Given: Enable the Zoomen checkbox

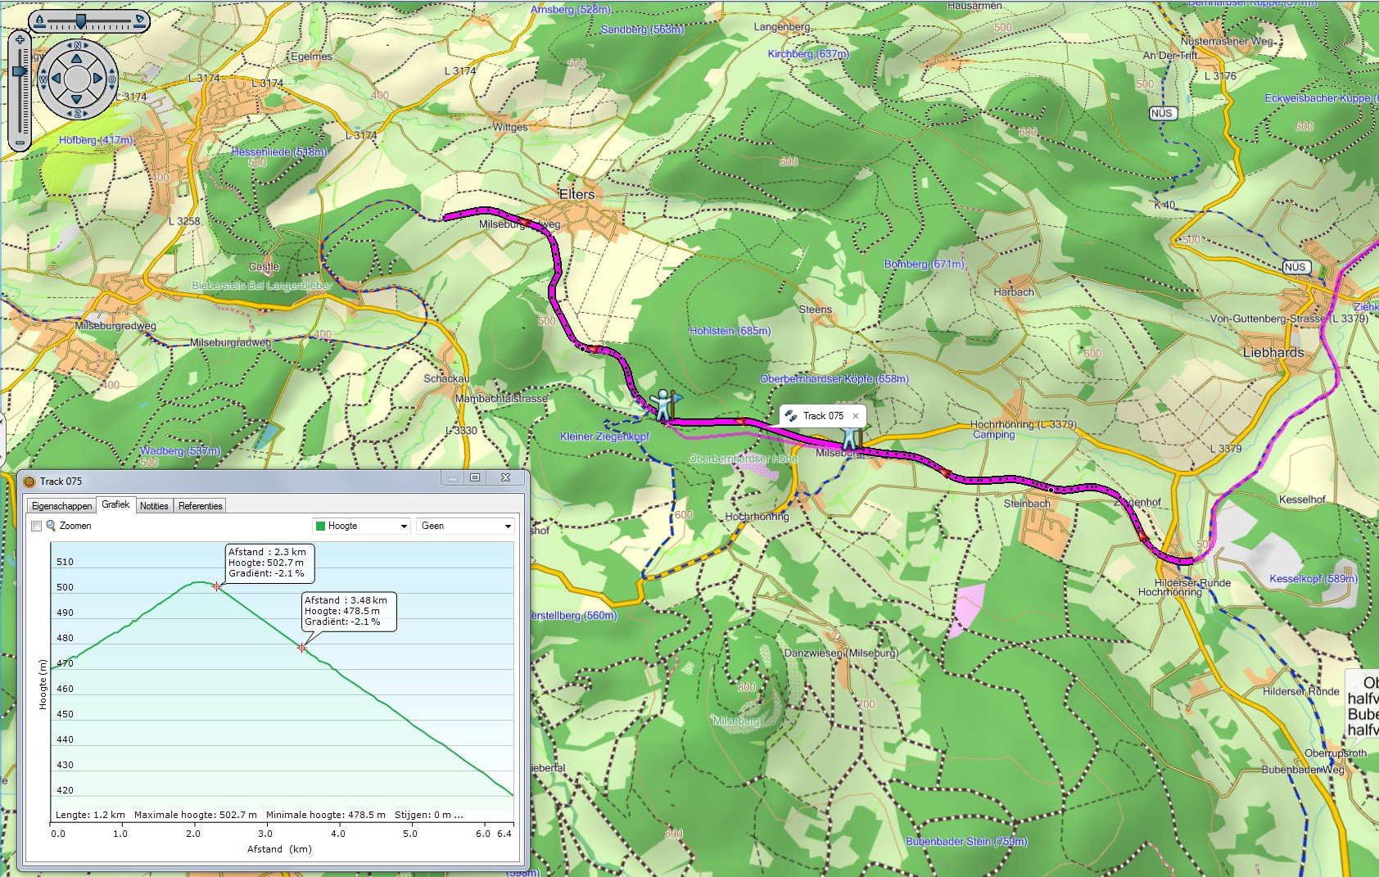Looking at the screenshot, I should 36,526.
